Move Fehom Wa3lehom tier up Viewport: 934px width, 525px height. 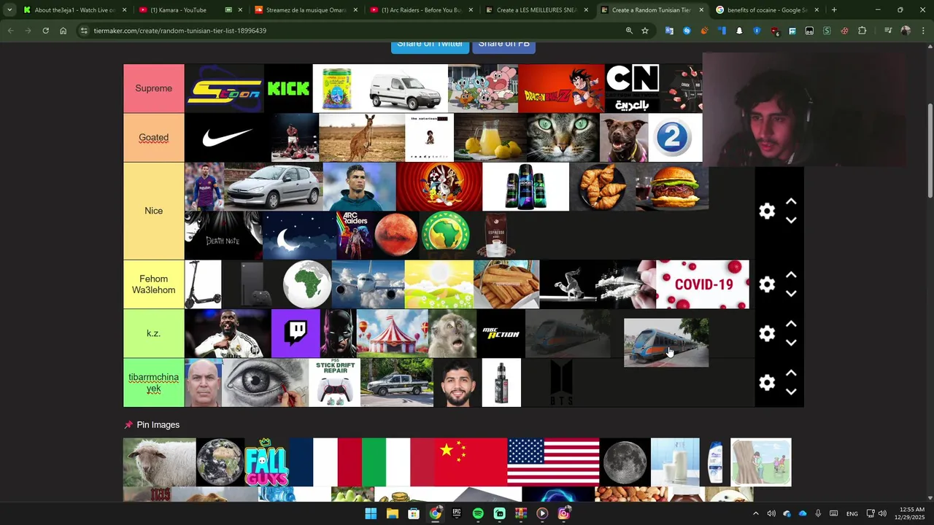tap(791, 275)
